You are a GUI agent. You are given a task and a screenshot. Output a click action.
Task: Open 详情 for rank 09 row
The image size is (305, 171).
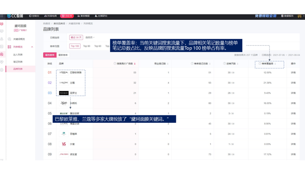click(x=293, y=155)
